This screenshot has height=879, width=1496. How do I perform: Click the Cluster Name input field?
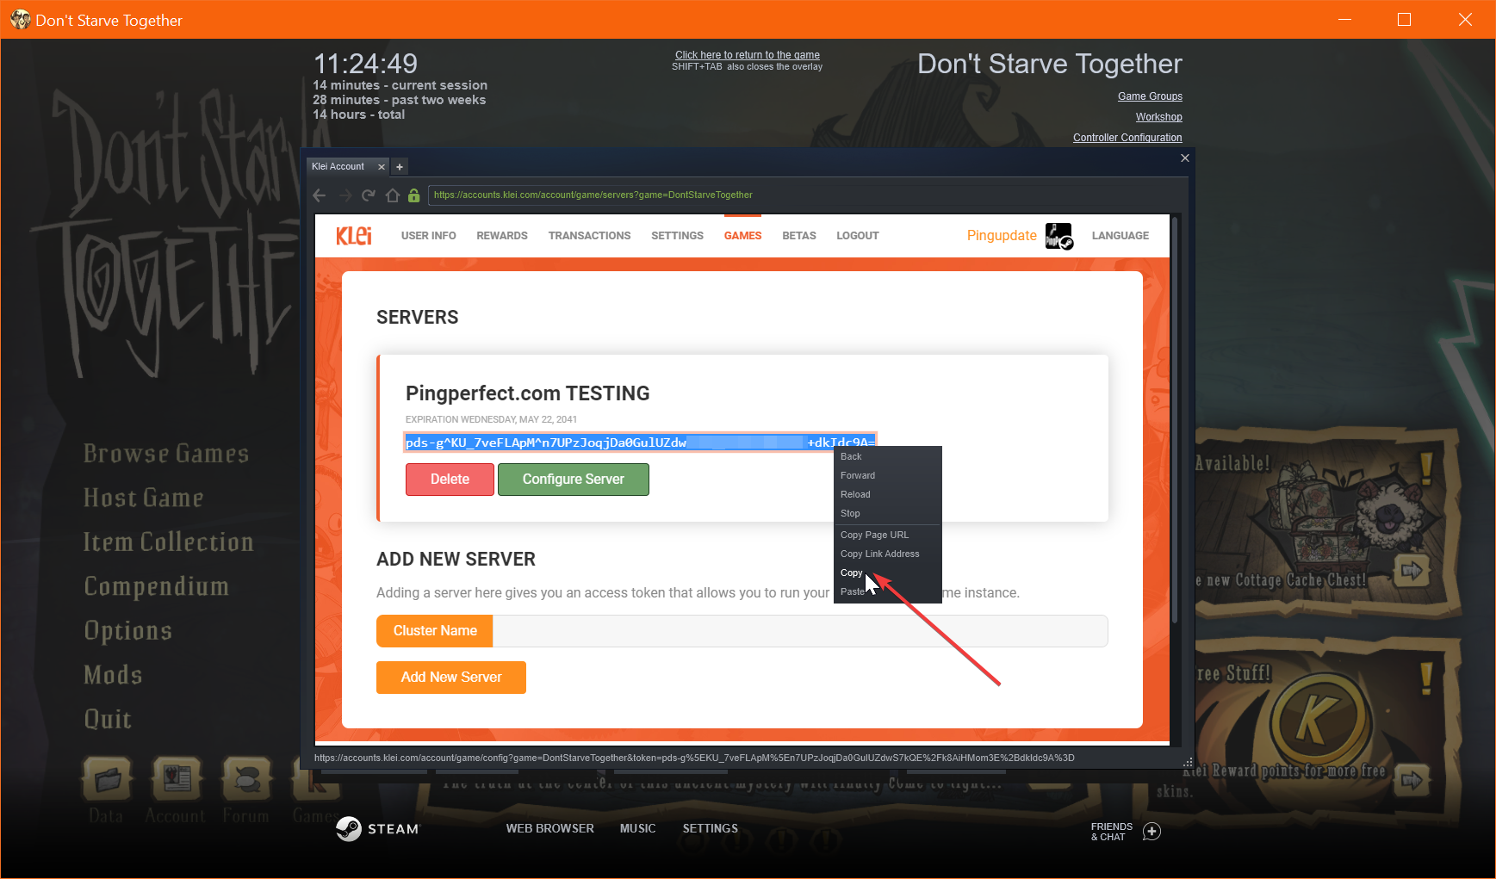[x=799, y=631]
